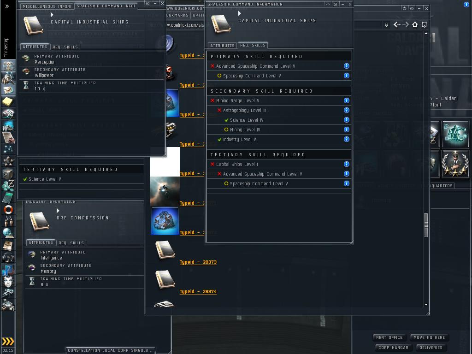Navigate back in the in-game browser
The image size is (472, 354).
coord(397,25)
